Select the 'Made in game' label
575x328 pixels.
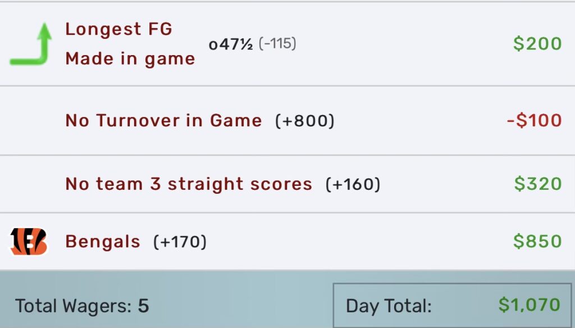pyautogui.click(x=130, y=59)
